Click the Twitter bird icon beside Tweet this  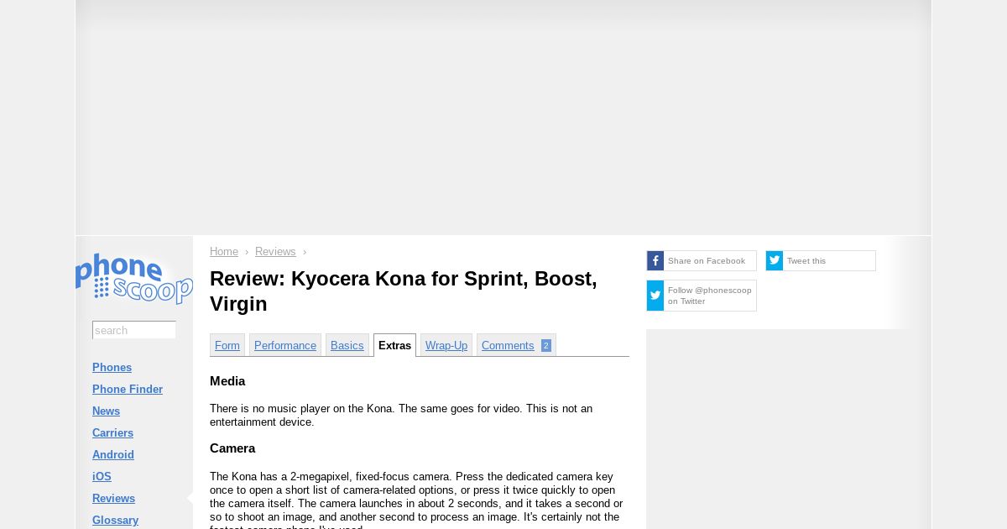point(775,260)
